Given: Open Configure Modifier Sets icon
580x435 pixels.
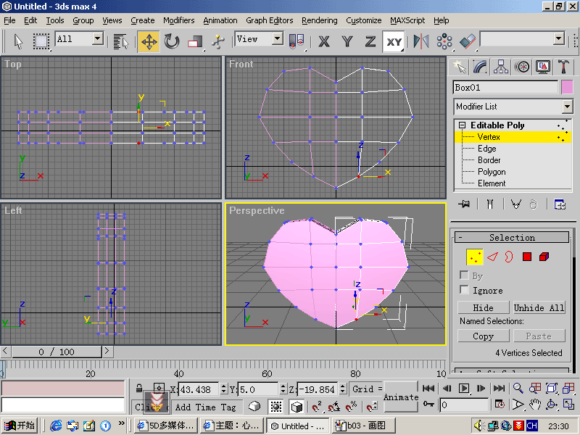Looking at the screenshot, I should point(560,204).
